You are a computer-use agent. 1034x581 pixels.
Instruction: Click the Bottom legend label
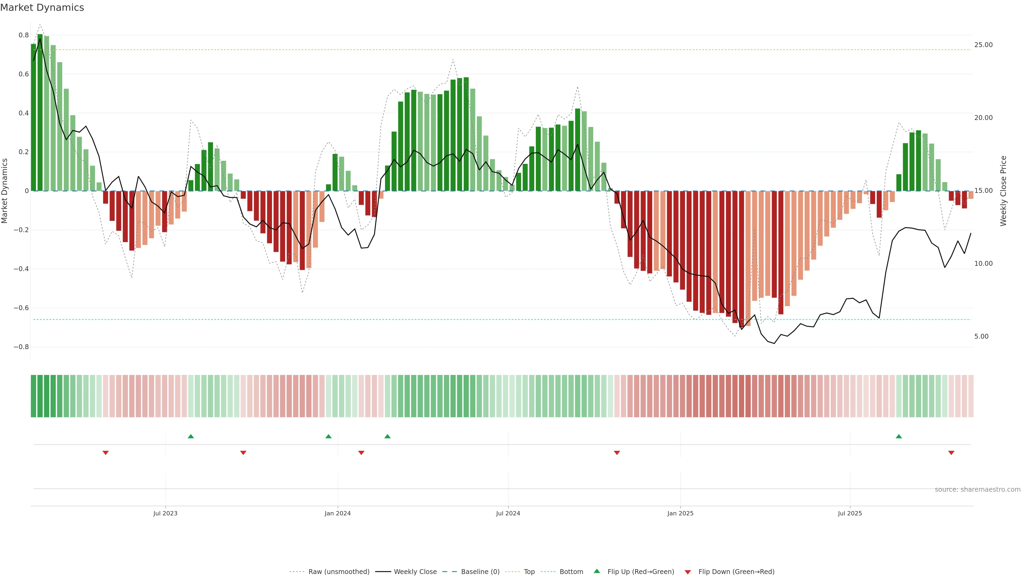[x=571, y=571]
